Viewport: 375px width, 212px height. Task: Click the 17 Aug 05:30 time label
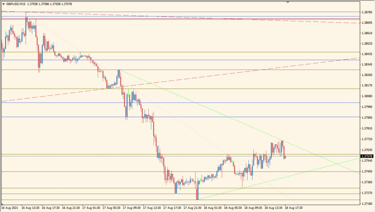(111, 208)
